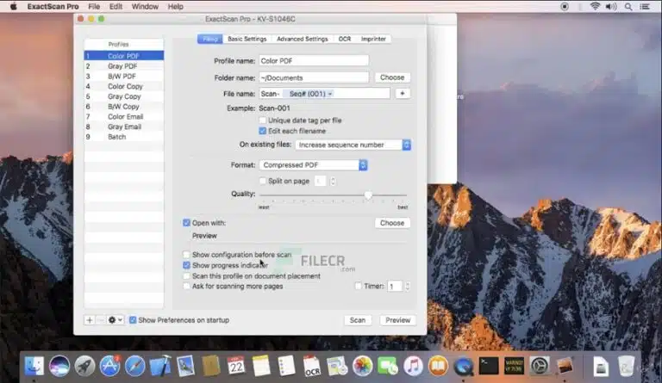Open the Imprinter tab

373,39
